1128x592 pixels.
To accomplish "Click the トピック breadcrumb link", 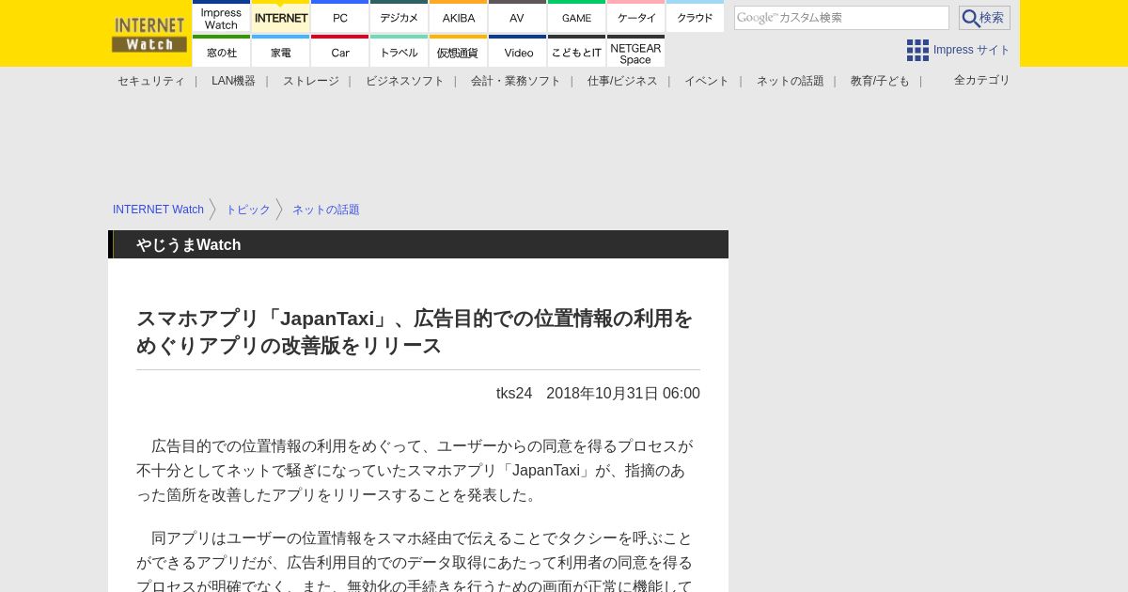I will pyautogui.click(x=248, y=210).
